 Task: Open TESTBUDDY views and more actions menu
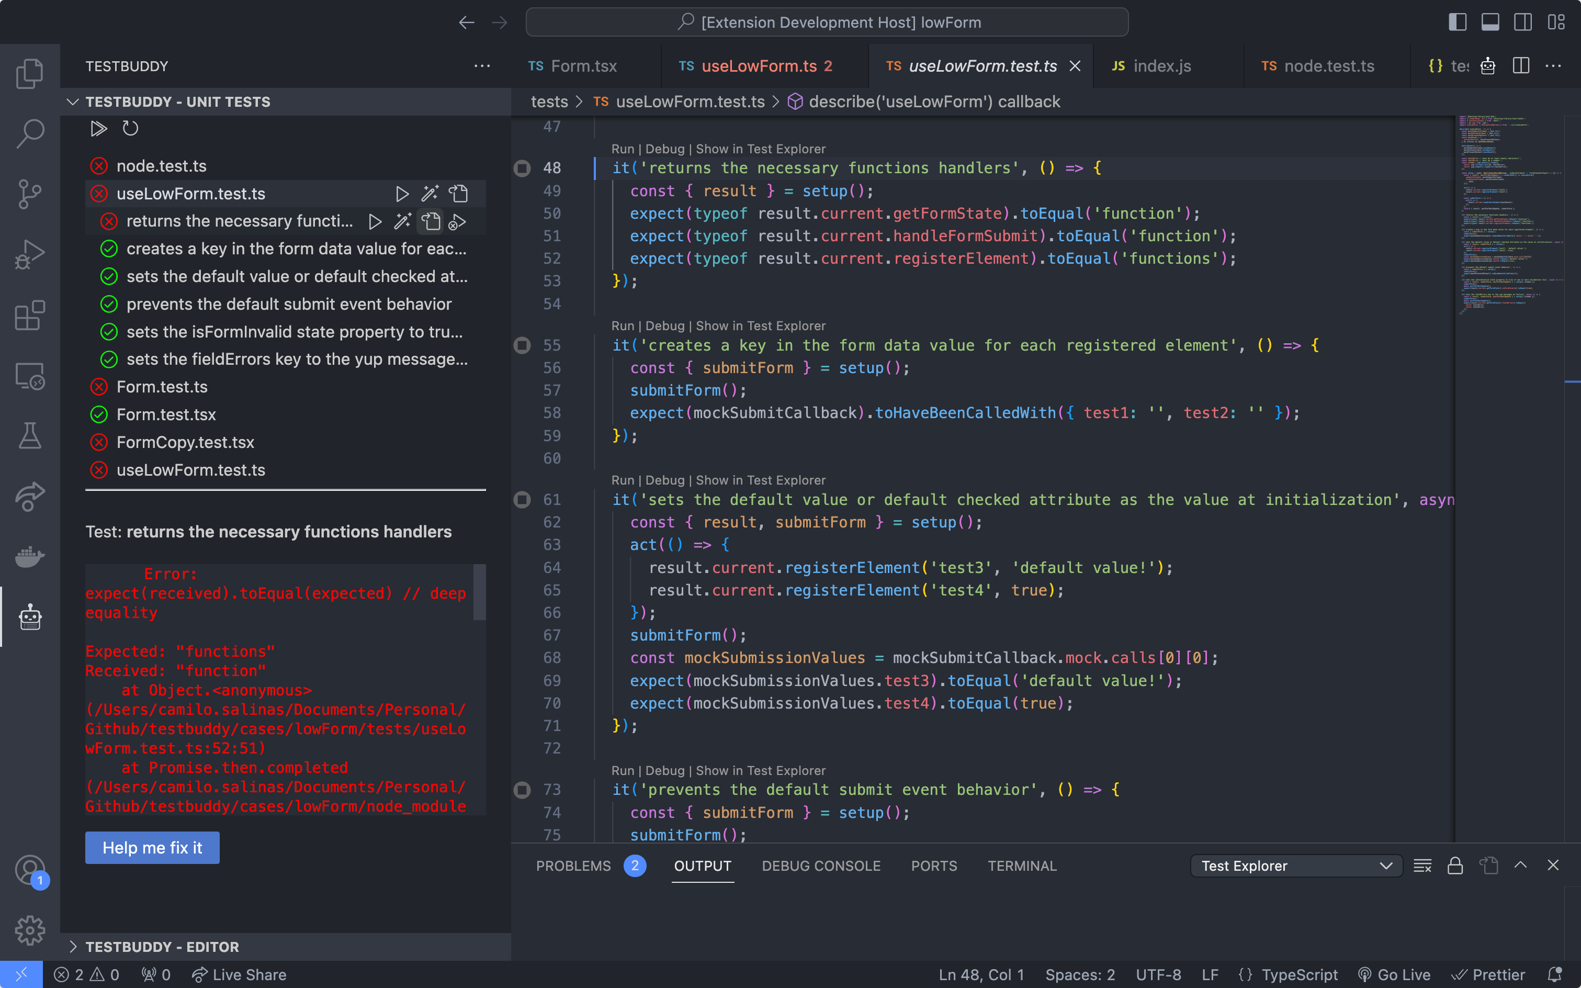[482, 66]
